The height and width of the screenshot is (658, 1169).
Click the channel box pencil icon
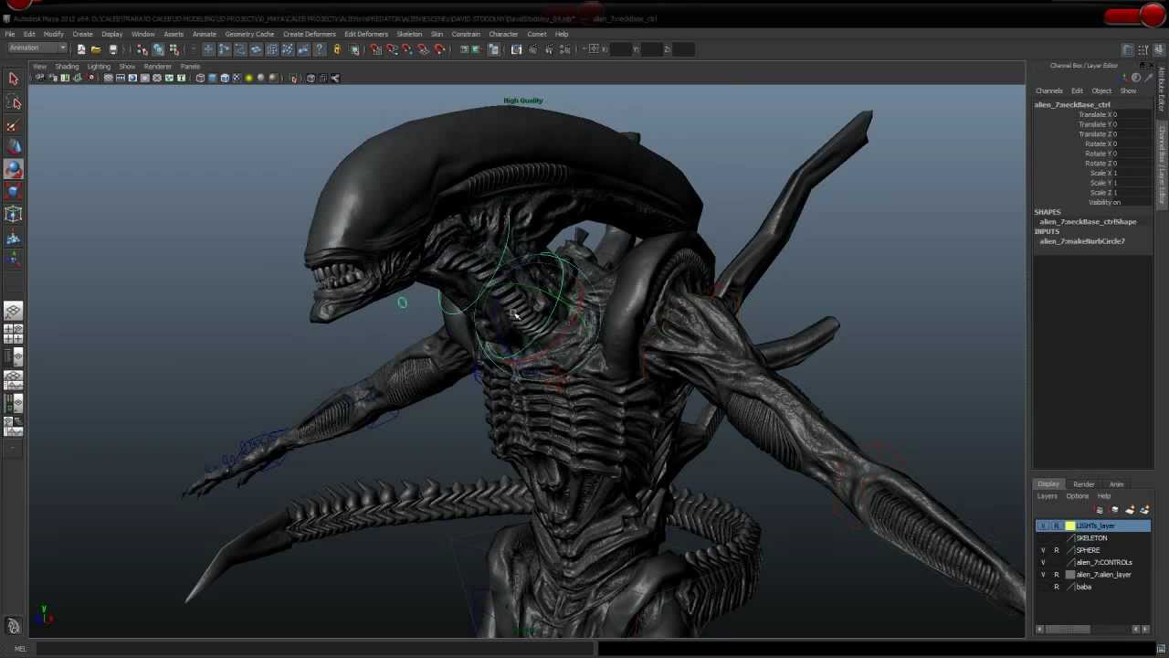1149,77
